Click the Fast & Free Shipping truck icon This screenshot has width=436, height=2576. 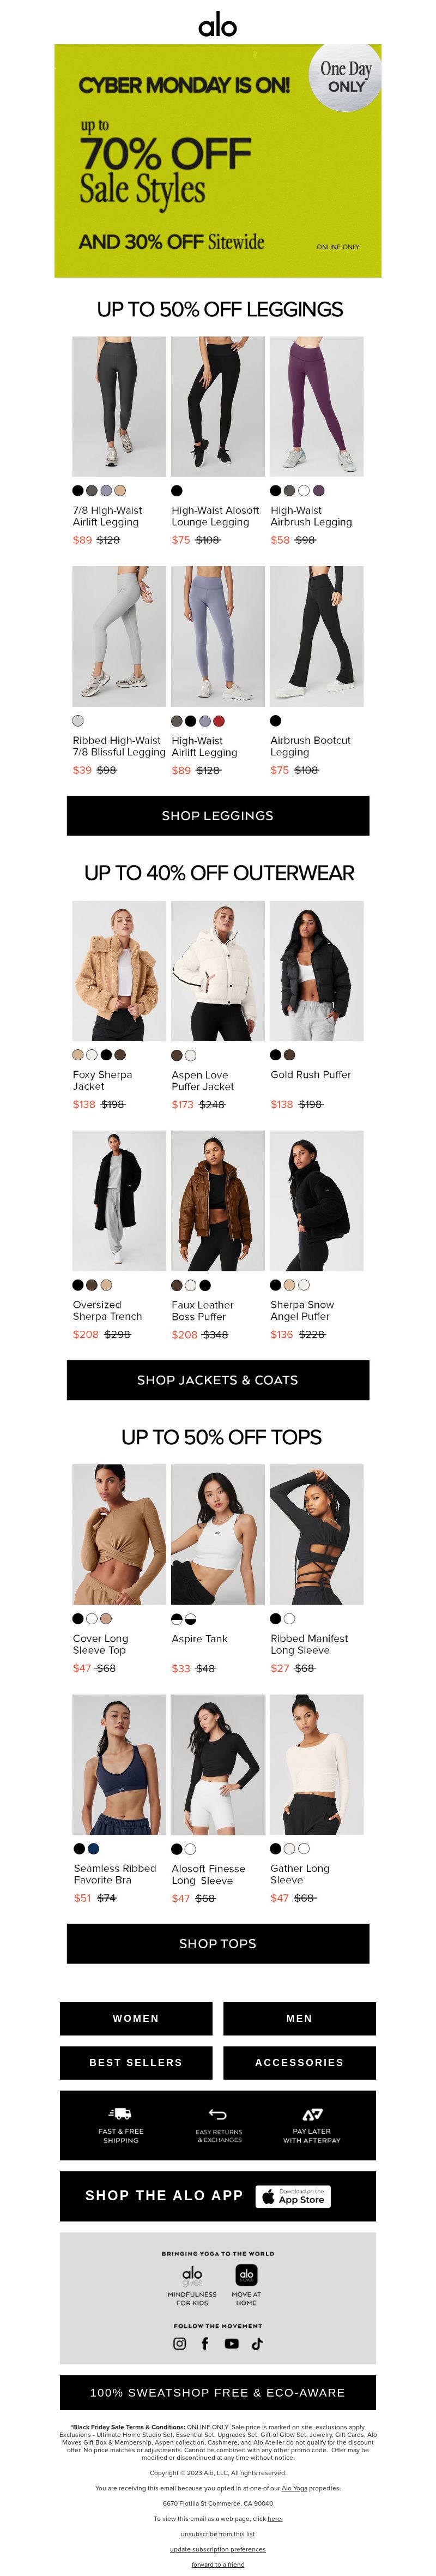point(120,2114)
